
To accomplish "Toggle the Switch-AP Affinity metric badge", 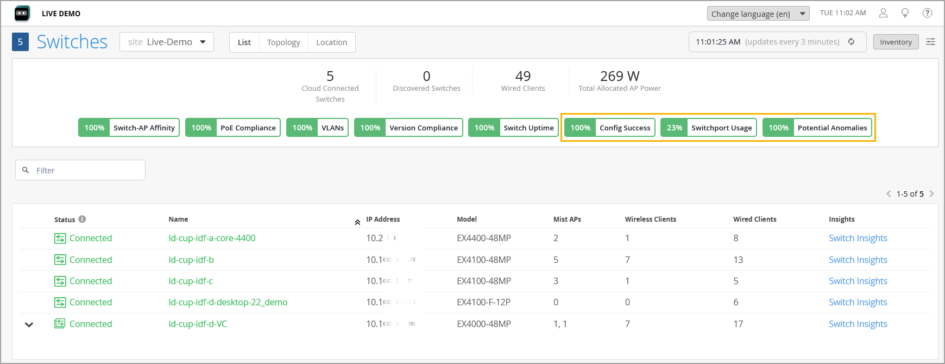I will [x=129, y=128].
